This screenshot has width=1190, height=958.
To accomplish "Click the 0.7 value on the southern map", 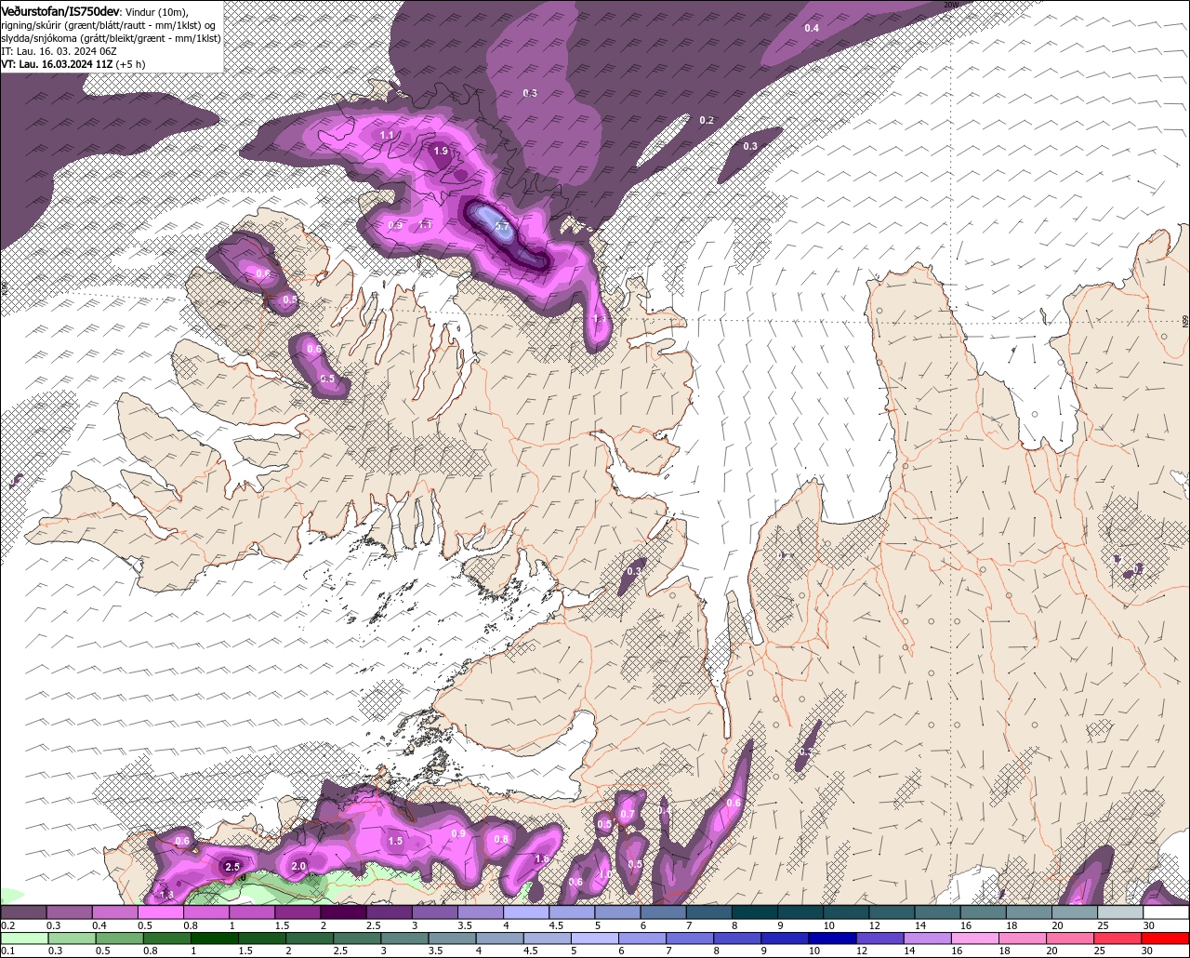I will coord(628,815).
